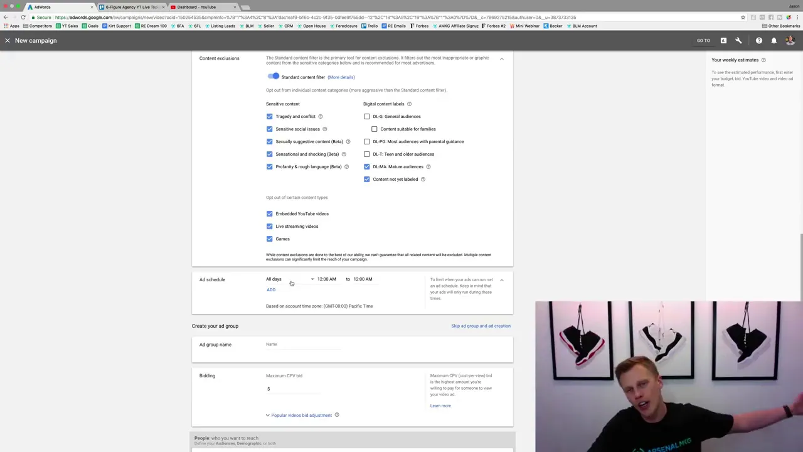Screen dimensions: 803x452
Task: Open the wrench Tools menu
Action: point(738,40)
